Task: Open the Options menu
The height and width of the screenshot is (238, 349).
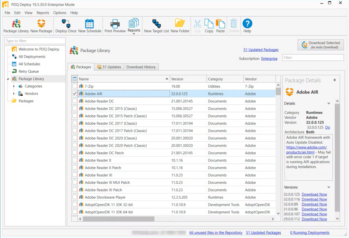Action: point(59,13)
